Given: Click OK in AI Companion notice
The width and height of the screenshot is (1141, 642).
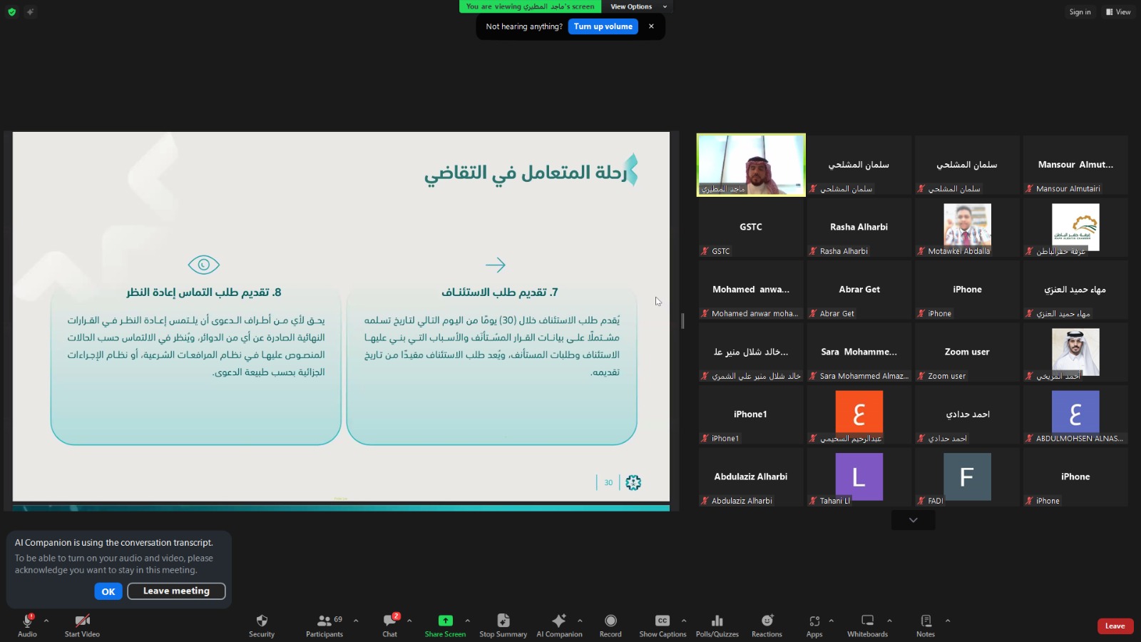Looking at the screenshot, I should (108, 591).
